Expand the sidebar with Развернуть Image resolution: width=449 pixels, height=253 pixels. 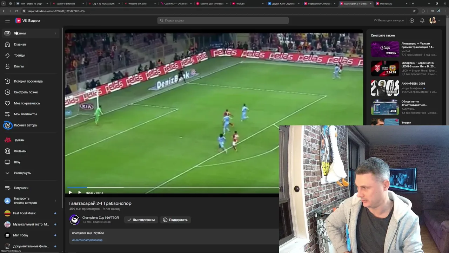click(31, 173)
